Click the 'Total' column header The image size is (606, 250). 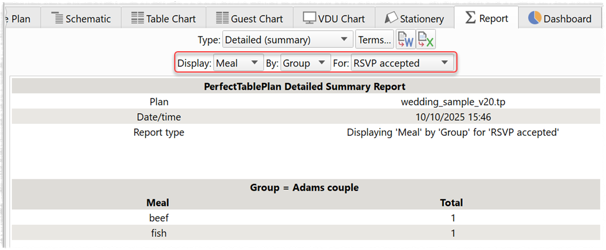(452, 202)
